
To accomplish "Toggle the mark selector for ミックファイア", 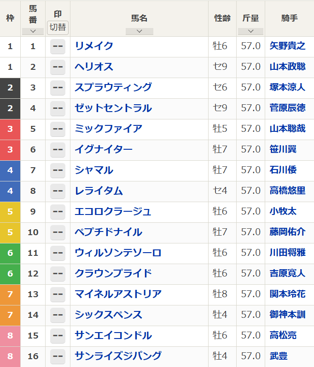I will pos(58,129).
